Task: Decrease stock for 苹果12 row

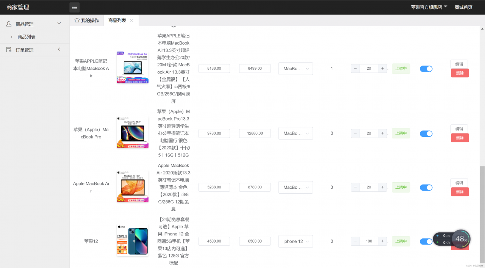Action: pyautogui.click(x=355, y=241)
